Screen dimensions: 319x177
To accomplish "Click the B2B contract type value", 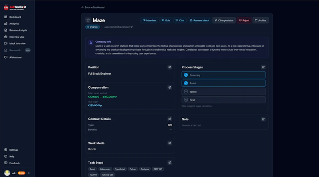I will point(170,125).
